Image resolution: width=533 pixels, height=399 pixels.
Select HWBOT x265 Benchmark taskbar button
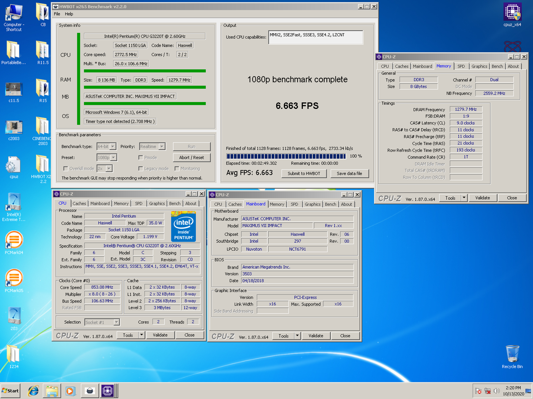point(90,391)
